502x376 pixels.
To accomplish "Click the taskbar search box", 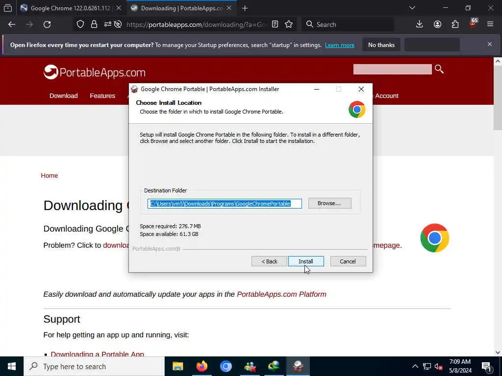I will (94, 366).
